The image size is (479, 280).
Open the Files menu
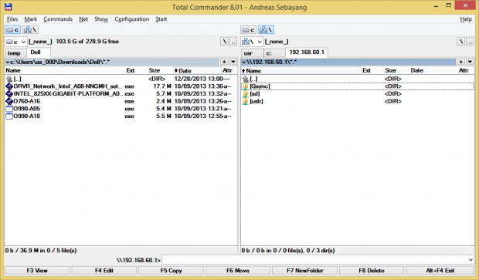(x=12, y=19)
